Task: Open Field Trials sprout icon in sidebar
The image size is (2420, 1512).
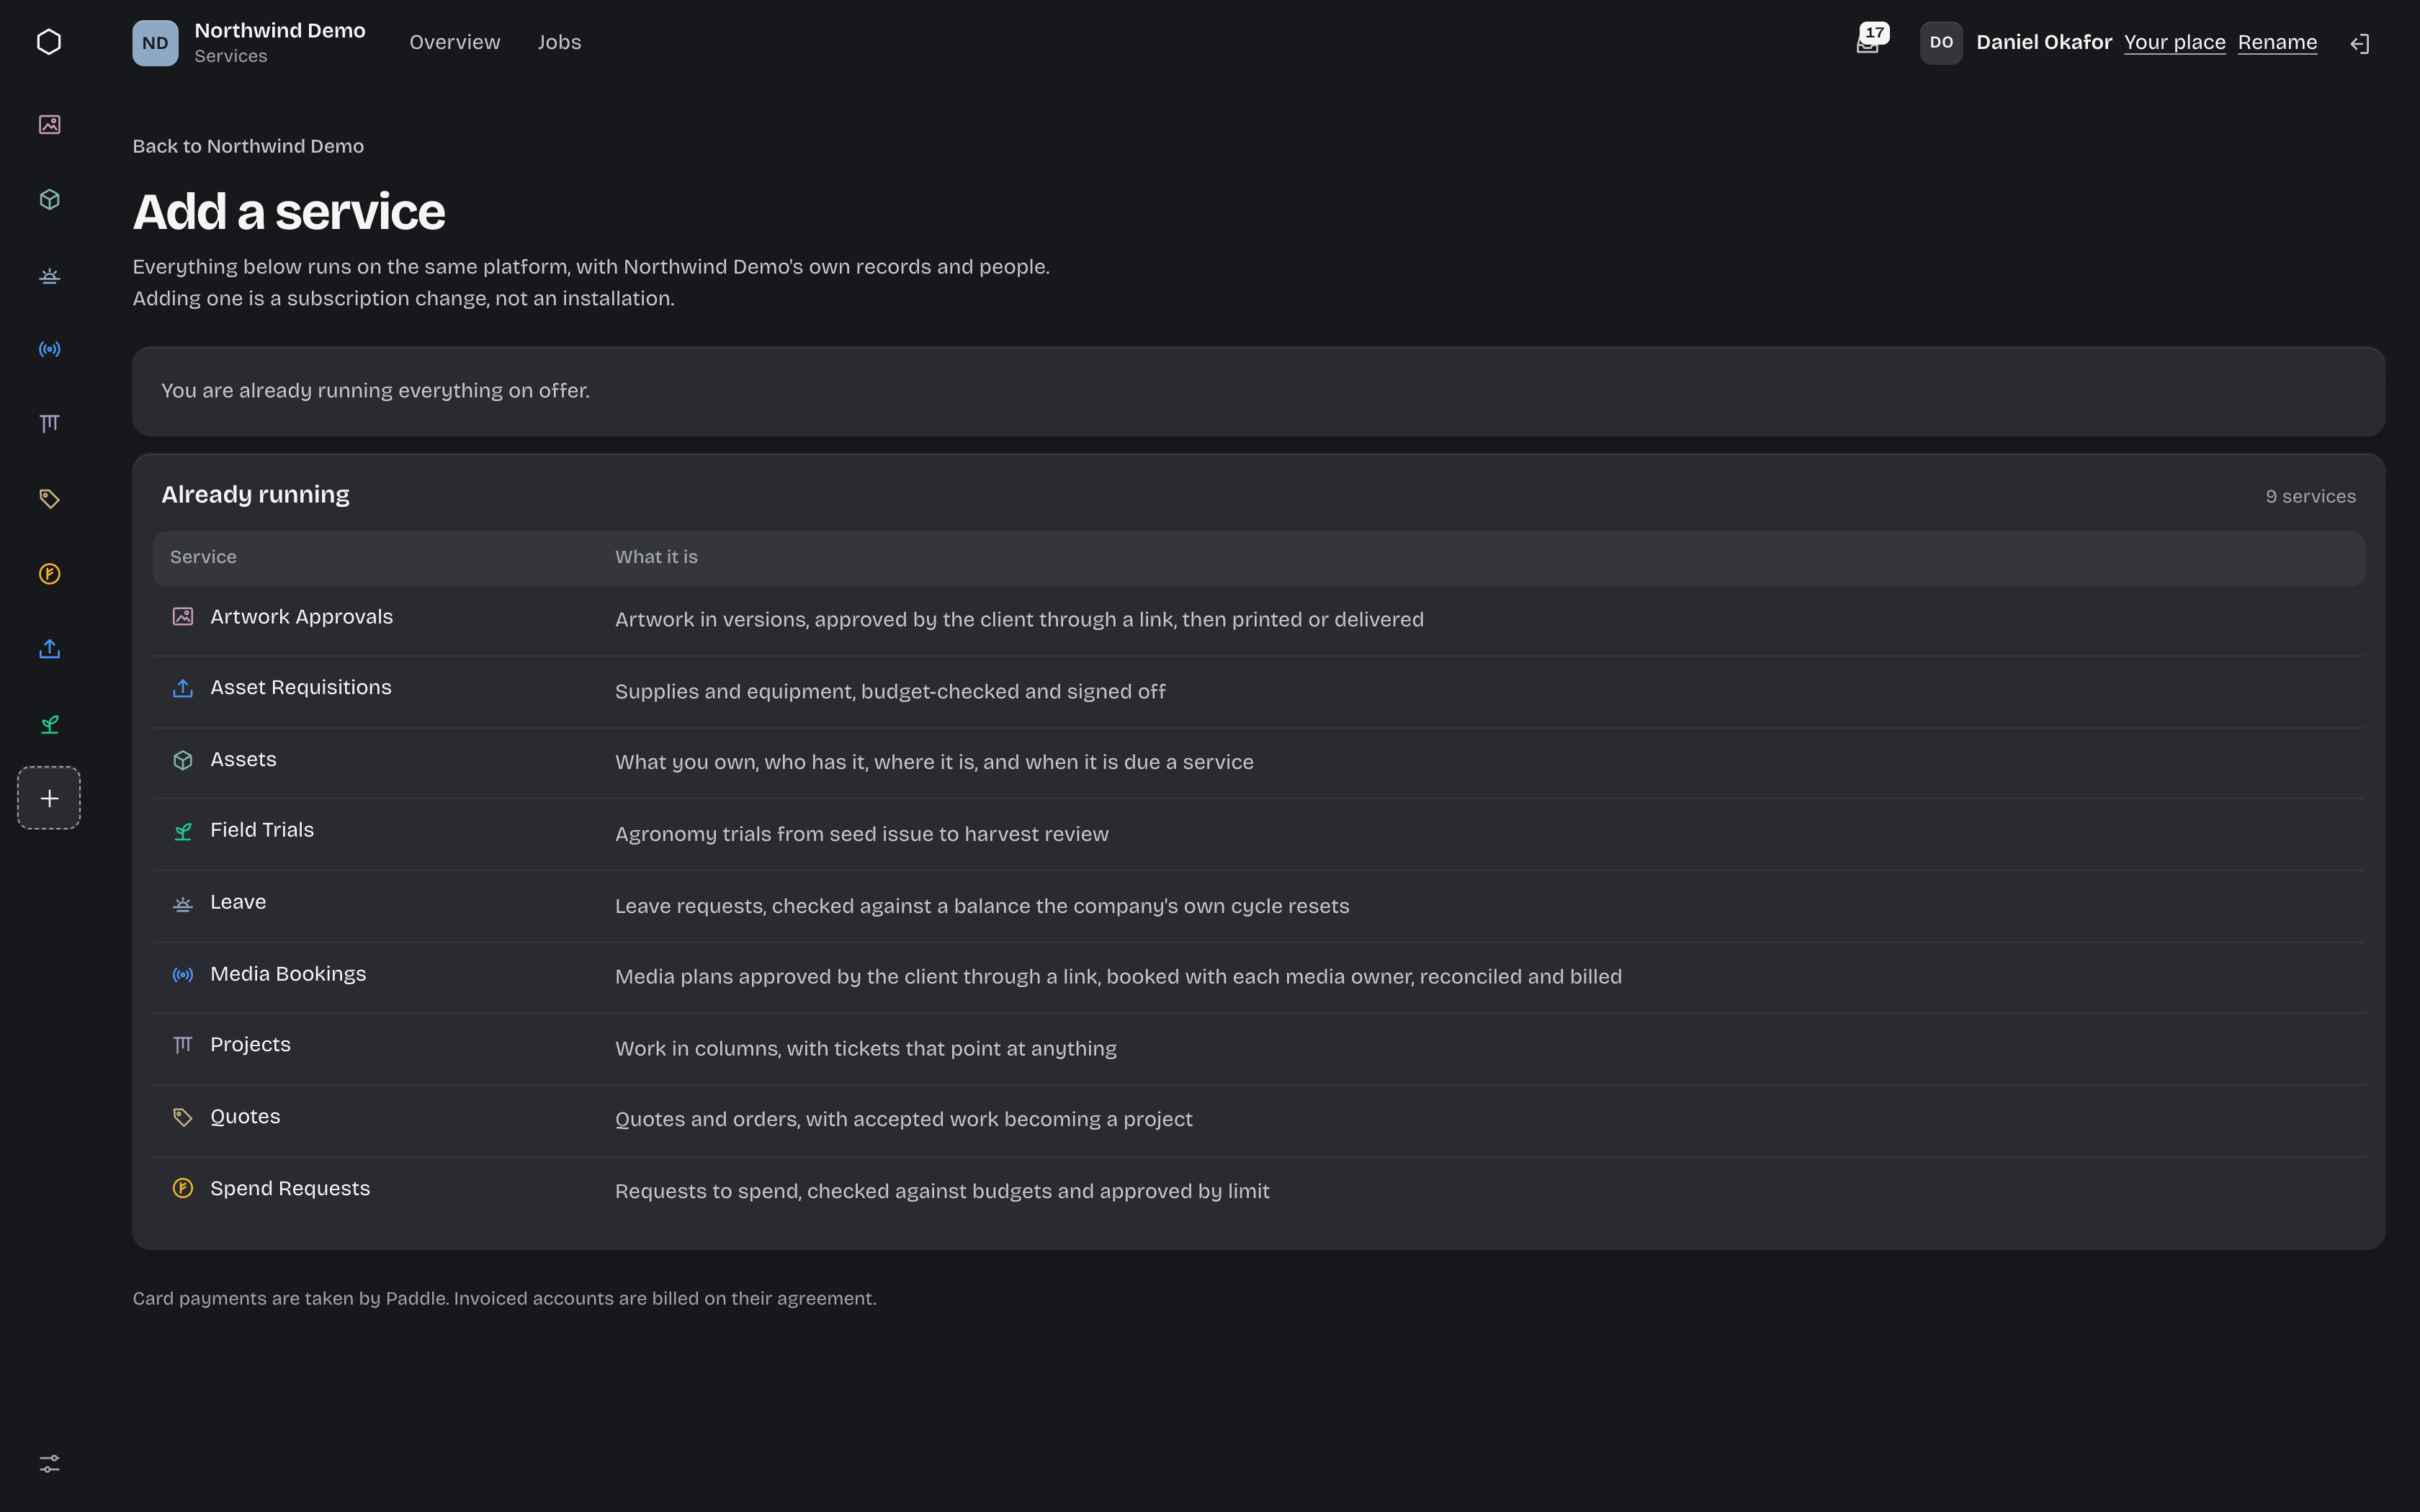Action: tap(49, 724)
